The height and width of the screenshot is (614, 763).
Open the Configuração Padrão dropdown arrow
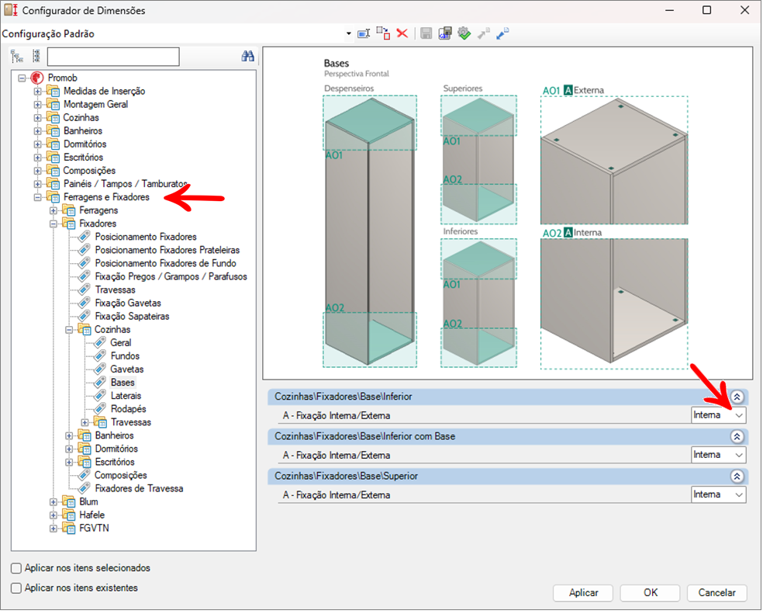[x=349, y=33]
